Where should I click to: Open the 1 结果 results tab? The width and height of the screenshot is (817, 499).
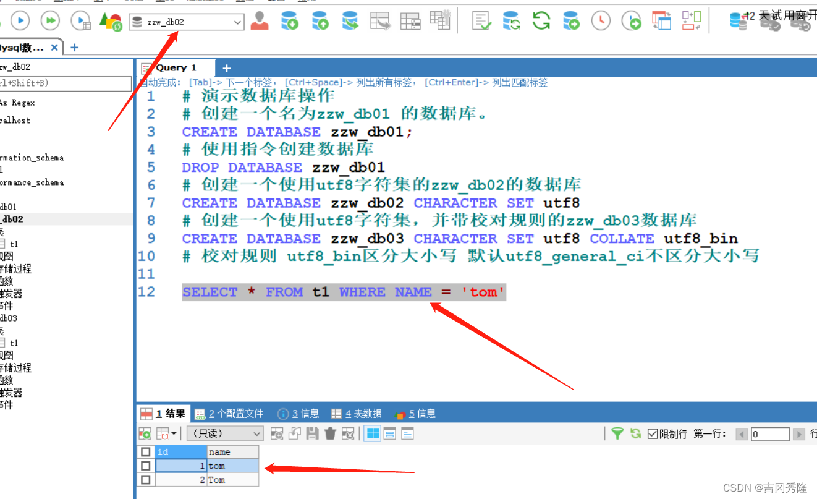click(x=163, y=414)
